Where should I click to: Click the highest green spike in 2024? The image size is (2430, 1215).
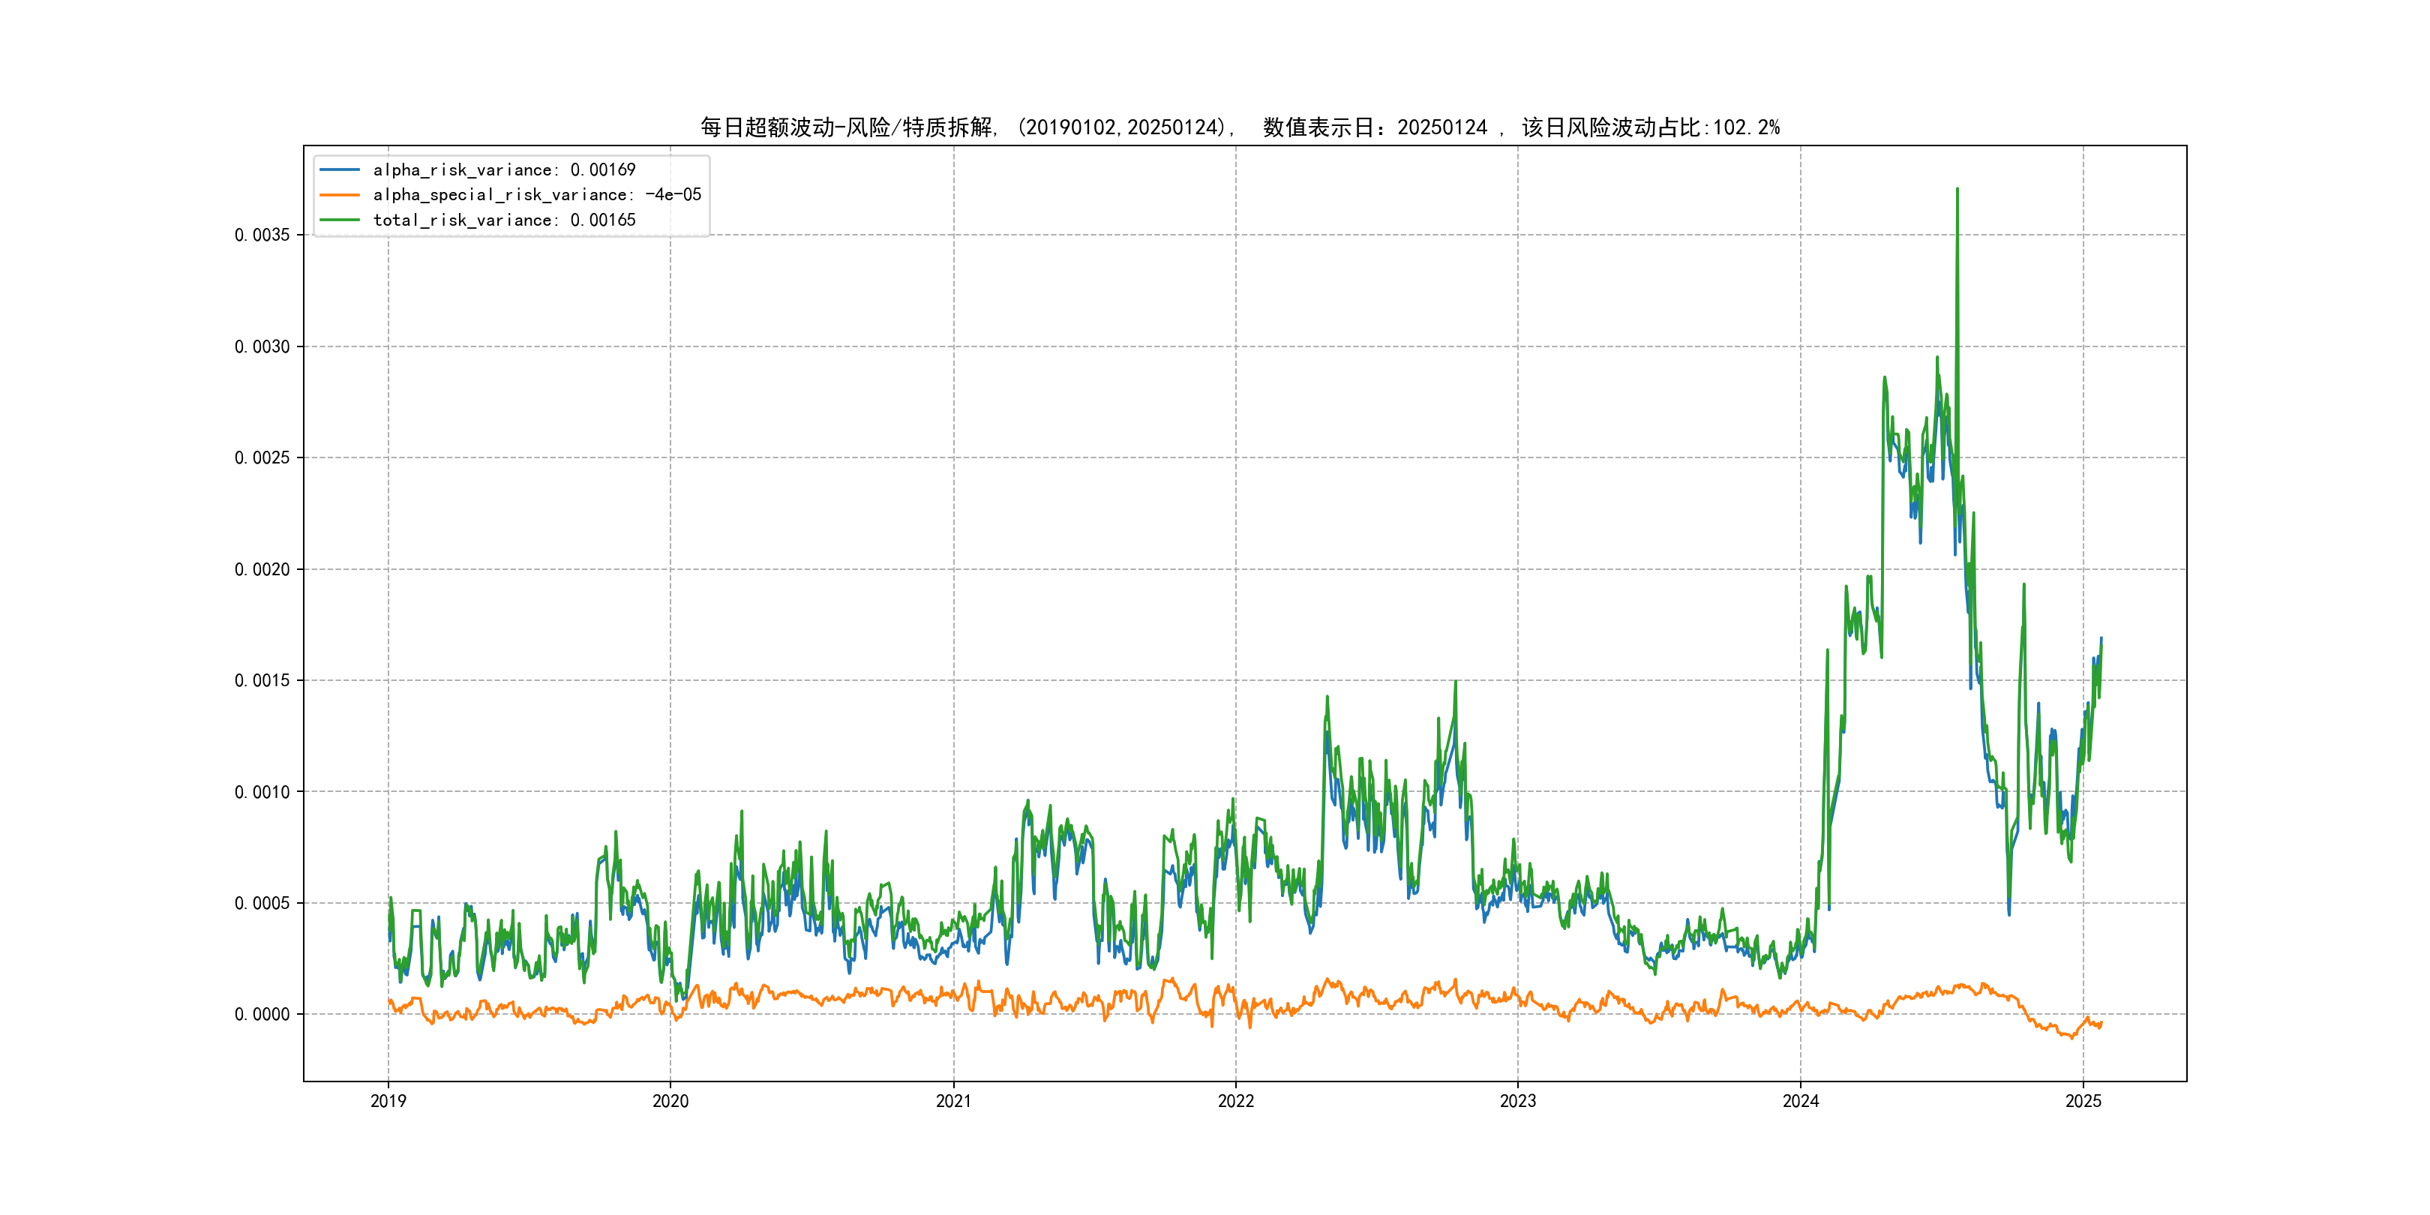(x=1957, y=193)
